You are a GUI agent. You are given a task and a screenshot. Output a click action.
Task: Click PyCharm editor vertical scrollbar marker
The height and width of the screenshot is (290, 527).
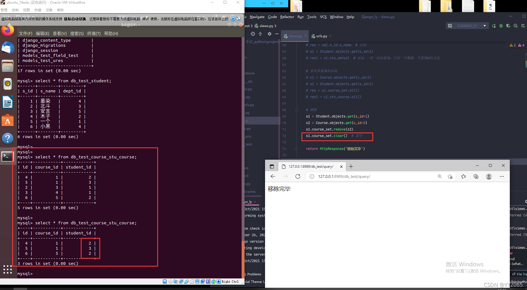click(x=526, y=61)
